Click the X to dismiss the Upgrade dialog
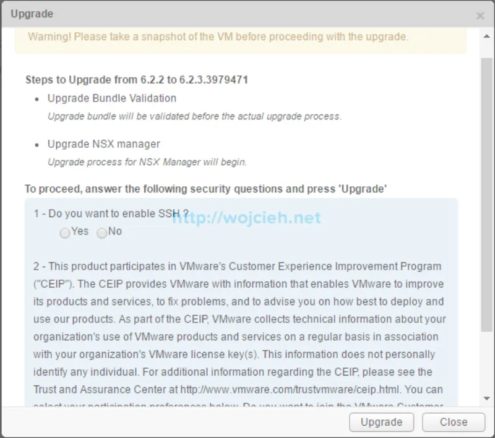 click(480, 15)
